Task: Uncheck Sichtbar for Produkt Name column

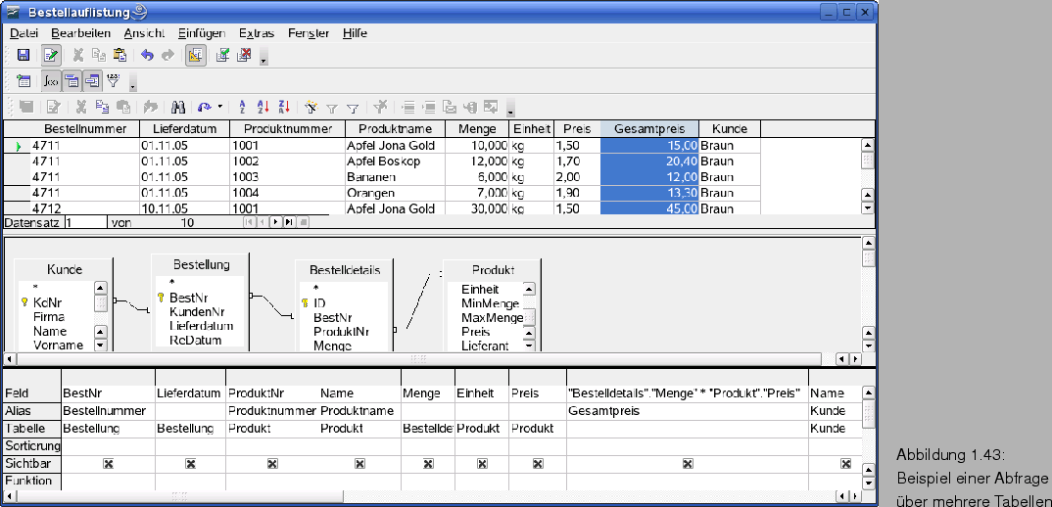Action: click(359, 463)
